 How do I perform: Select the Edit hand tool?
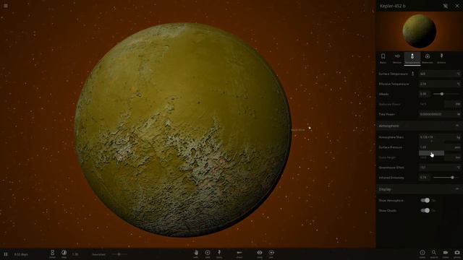point(196,253)
